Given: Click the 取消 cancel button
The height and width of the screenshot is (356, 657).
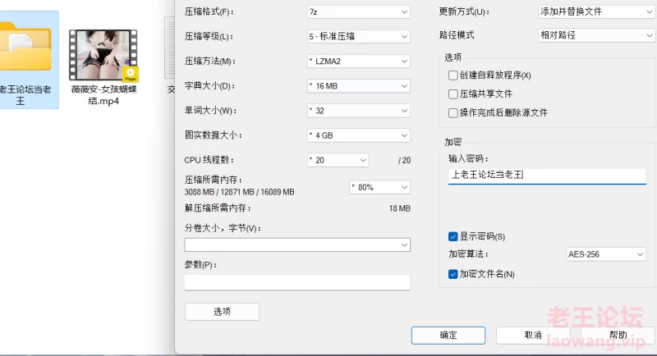Looking at the screenshot, I should pyautogui.click(x=533, y=335).
